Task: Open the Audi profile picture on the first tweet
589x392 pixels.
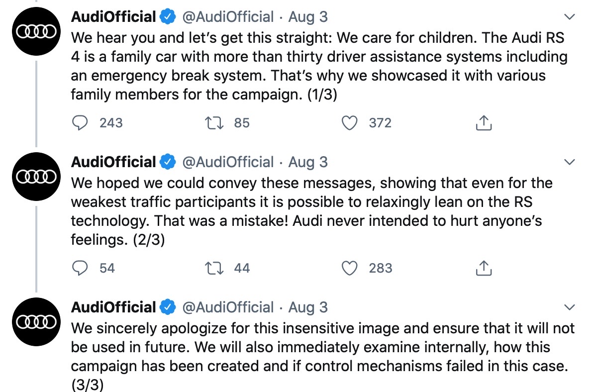Action: [x=36, y=31]
